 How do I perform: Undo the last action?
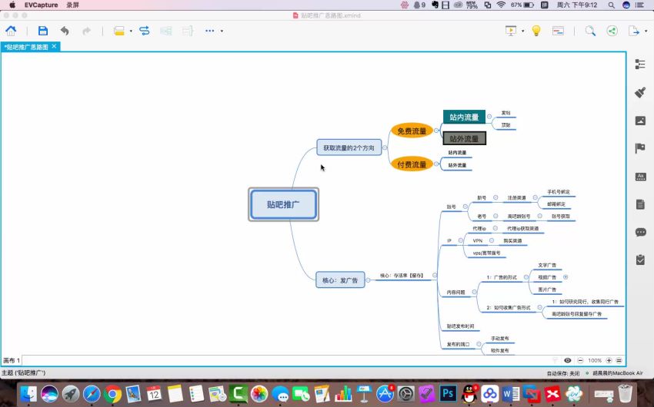[x=65, y=31]
